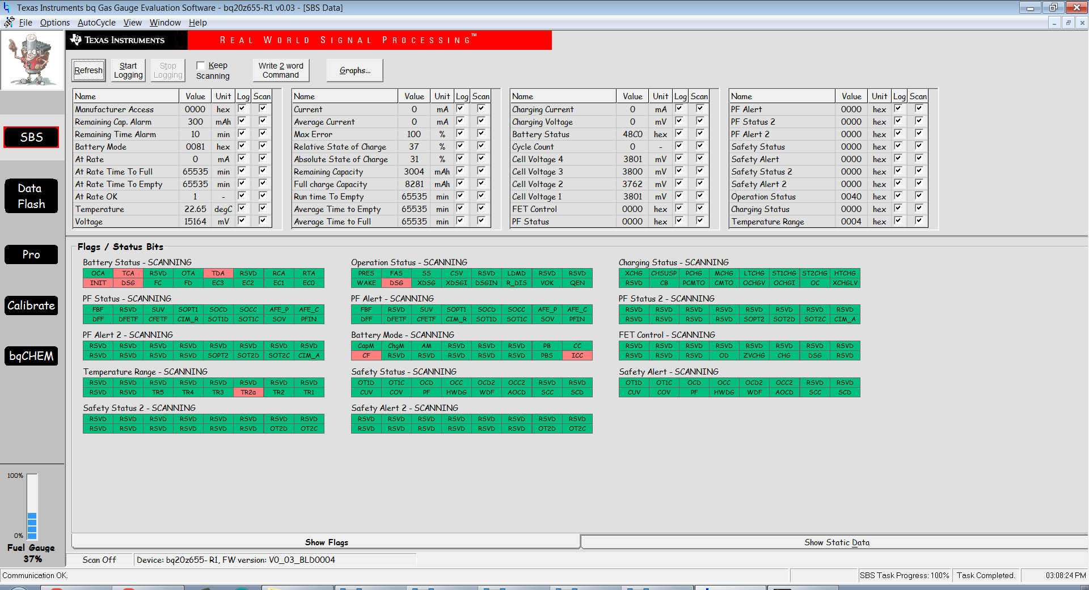1089x590 pixels.
Task: Open the Graphs window
Action: 355,70
